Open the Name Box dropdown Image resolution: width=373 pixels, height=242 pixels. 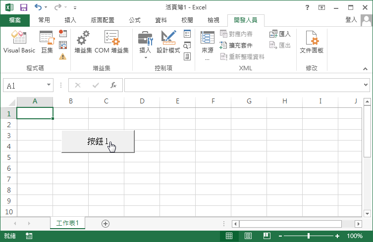[x=49, y=85]
